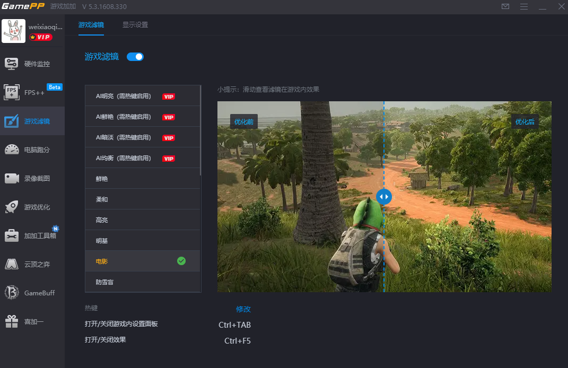Select the AI明亮 filter option
The height and width of the screenshot is (368, 568).
coord(142,96)
